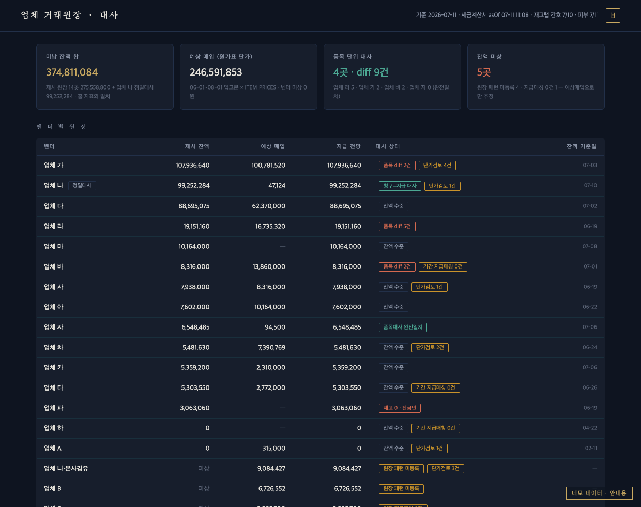Select the 잔액 미상 summary card
The height and width of the screenshot is (507, 641).
coord(536,77)
